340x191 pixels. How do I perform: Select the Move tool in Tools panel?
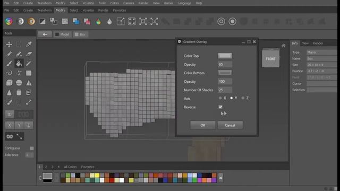pyautogui.click(x=9, y=44)
